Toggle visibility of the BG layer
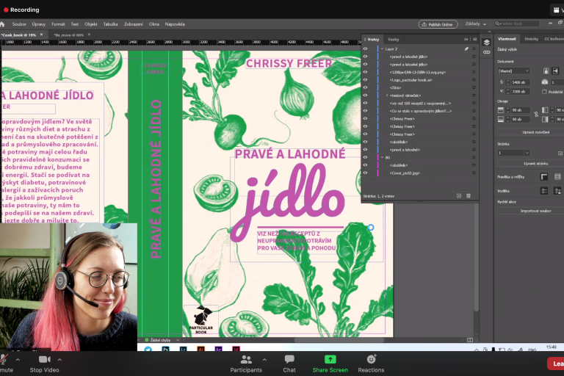This screenshot has width=564, height=376. pyautogui.click(x=366, y=157)
